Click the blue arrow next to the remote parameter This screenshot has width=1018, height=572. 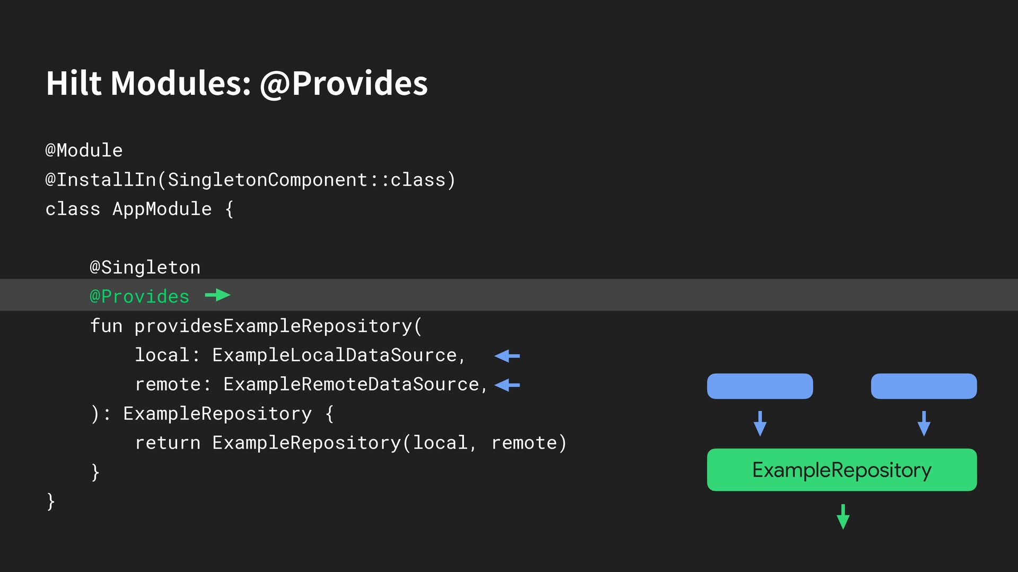pos(507,385)
